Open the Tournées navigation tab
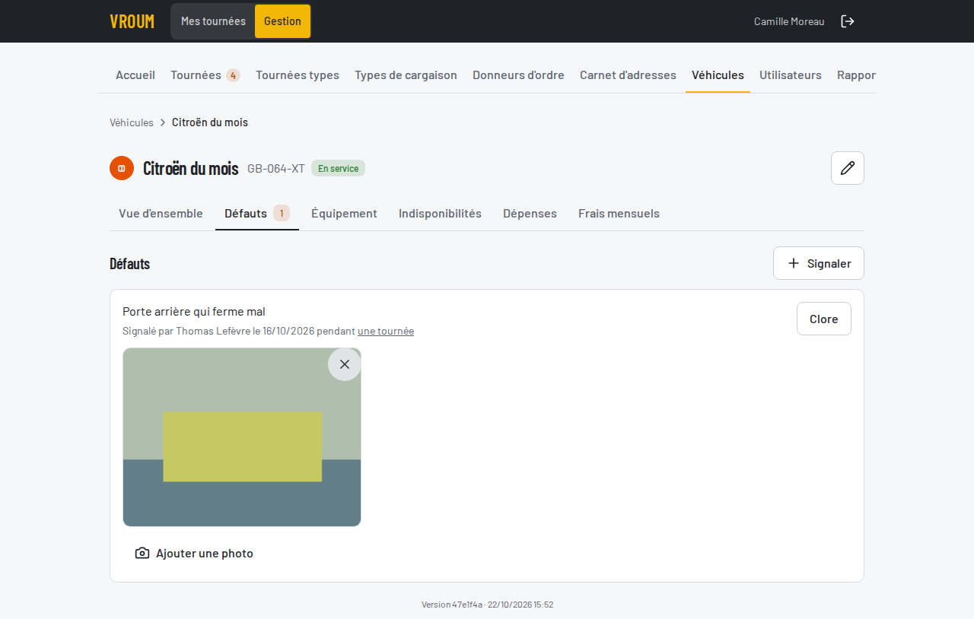The width and height of the screenshot is (974, 619). (x=205, y=75)
